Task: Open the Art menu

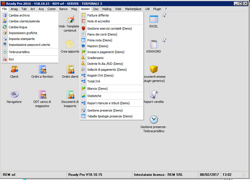Action: coord(33,9)
